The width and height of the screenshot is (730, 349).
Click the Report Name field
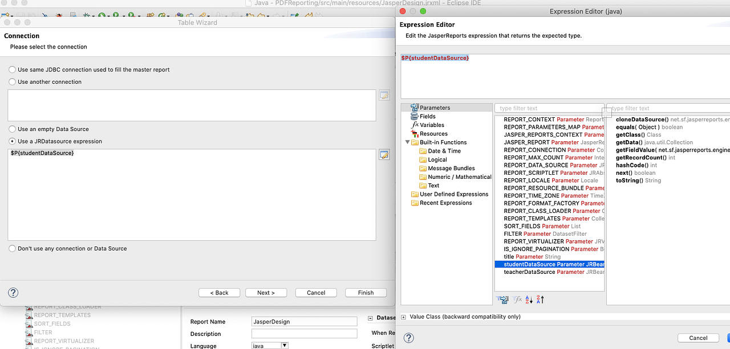coord(304,322)
